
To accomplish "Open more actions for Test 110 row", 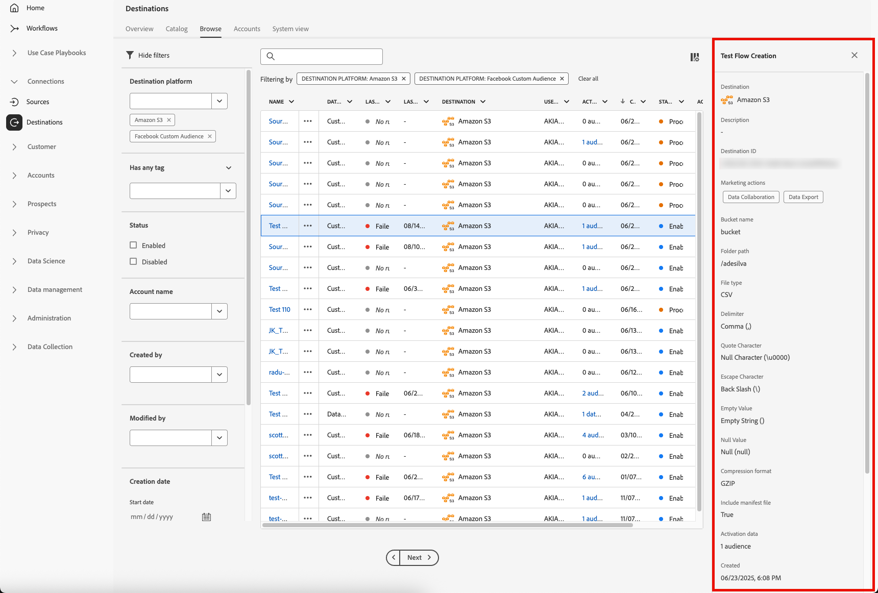I will (x=308, y=309).
